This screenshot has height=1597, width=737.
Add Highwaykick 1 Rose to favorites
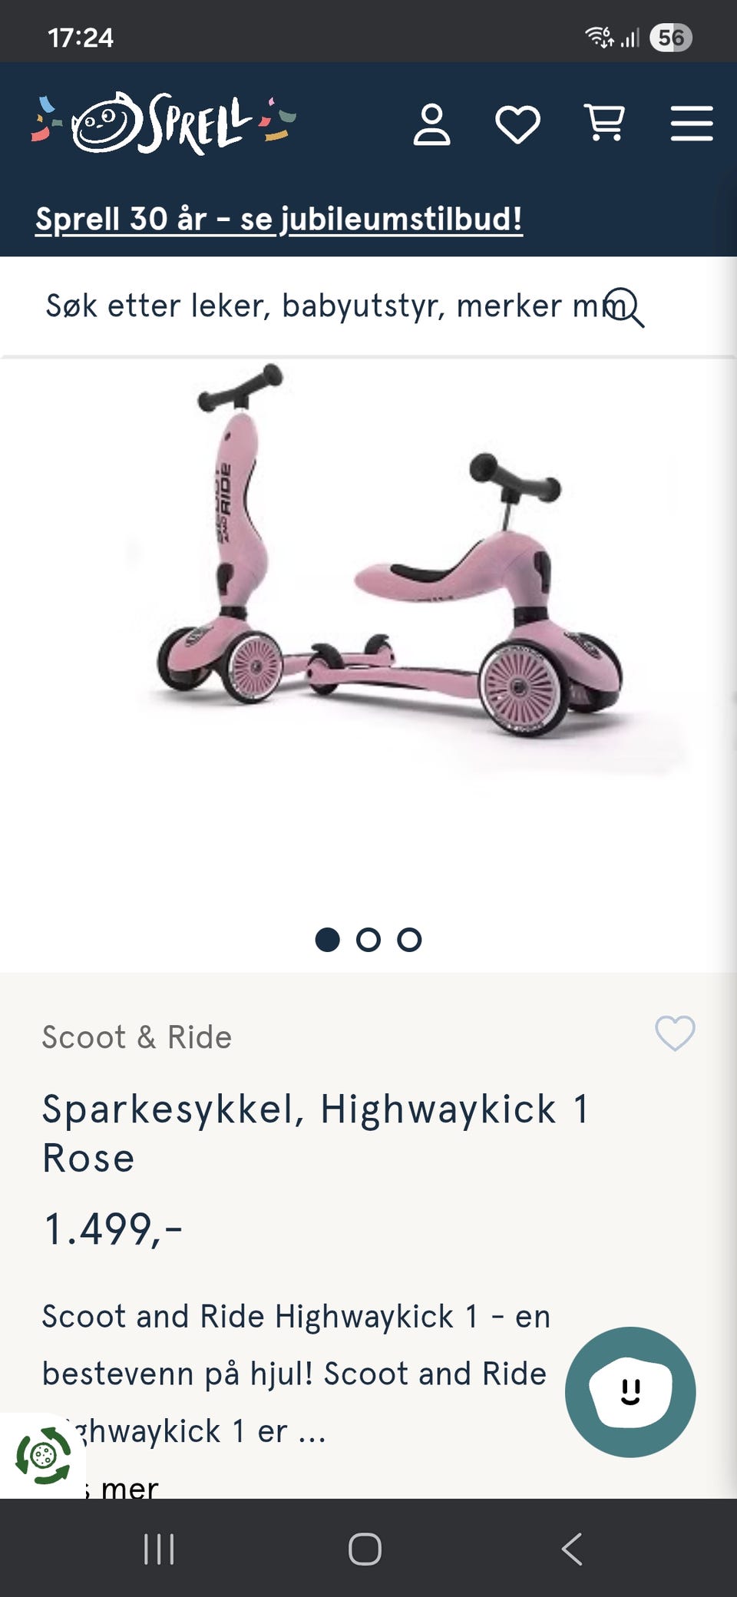click(675, 1033)
